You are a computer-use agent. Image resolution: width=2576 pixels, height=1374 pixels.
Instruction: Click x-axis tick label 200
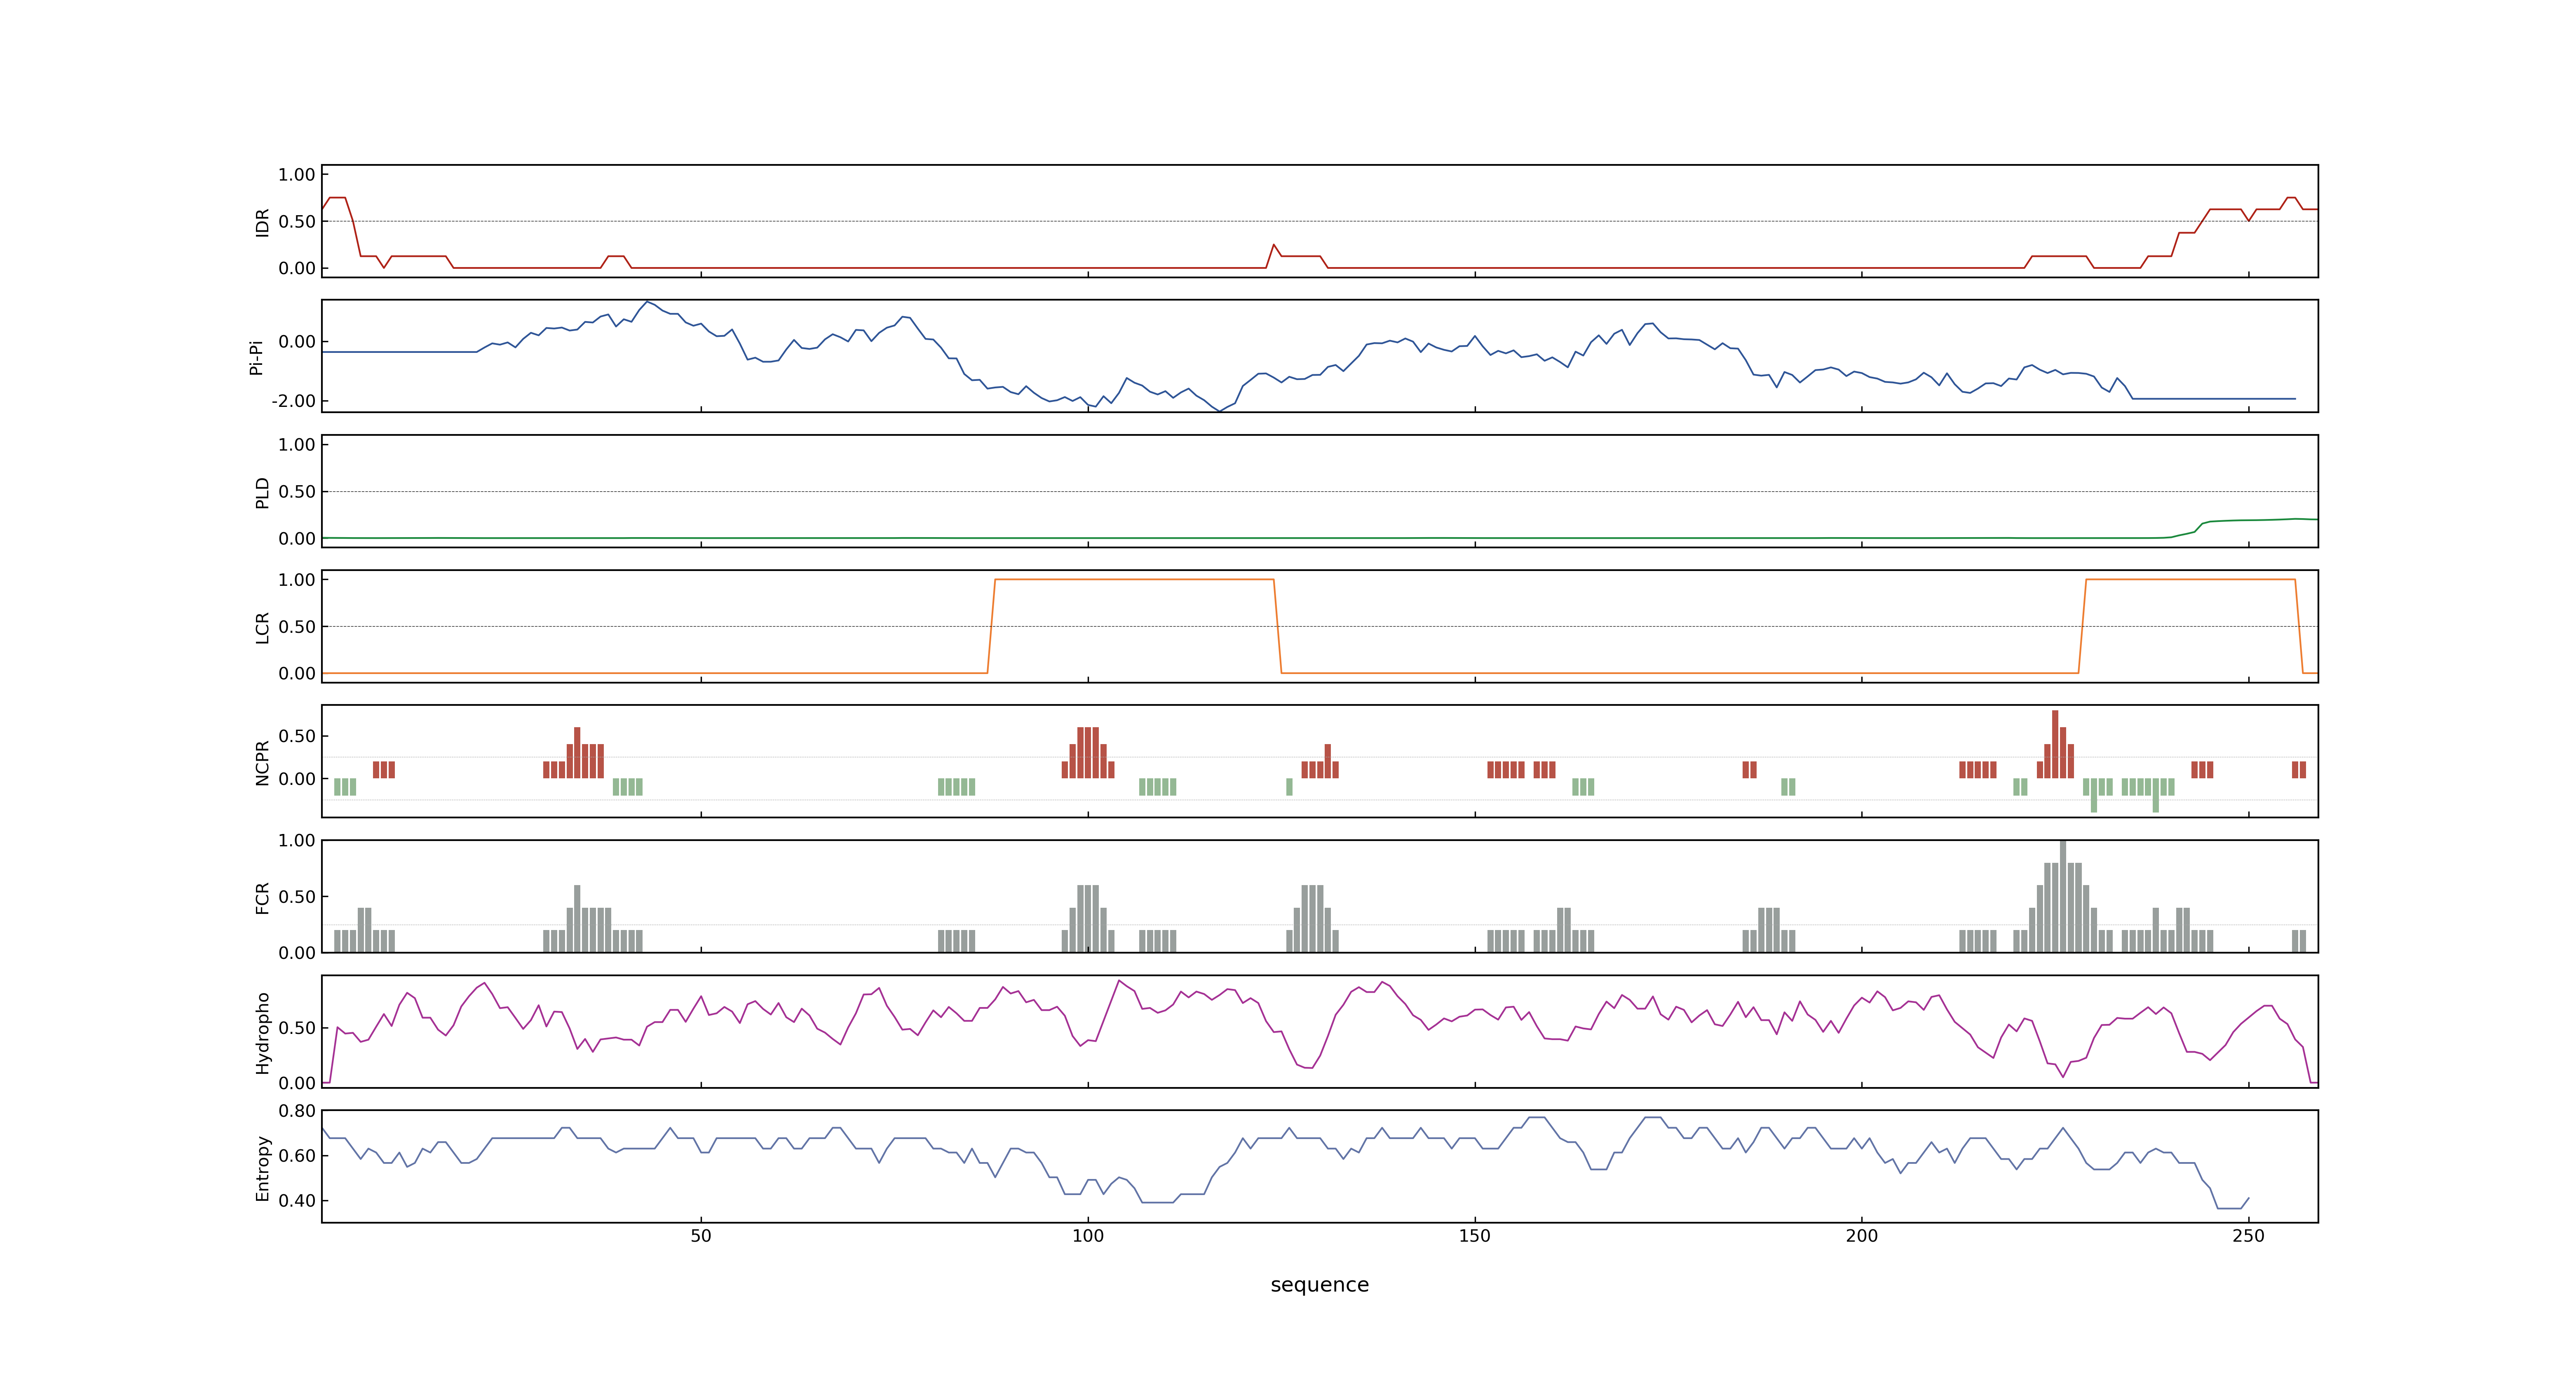[x=1862, y=1236]
